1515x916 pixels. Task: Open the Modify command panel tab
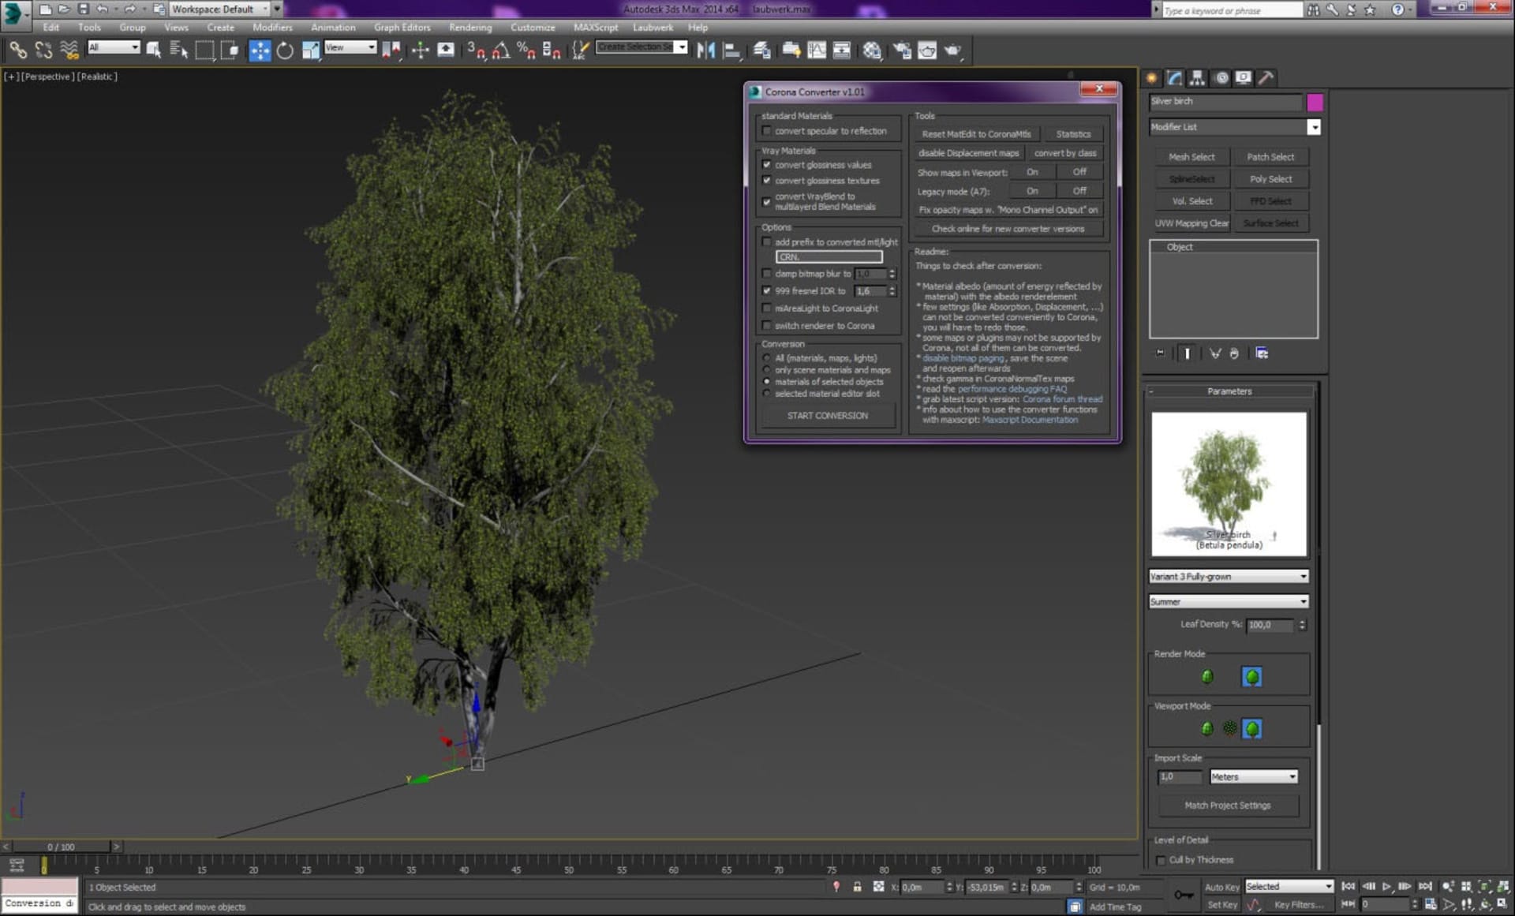click(1175, 77)
